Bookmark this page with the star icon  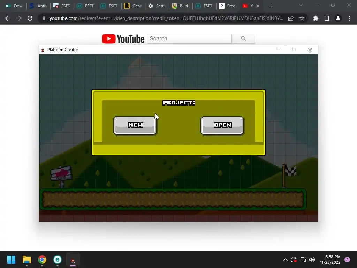pos(302,18)
